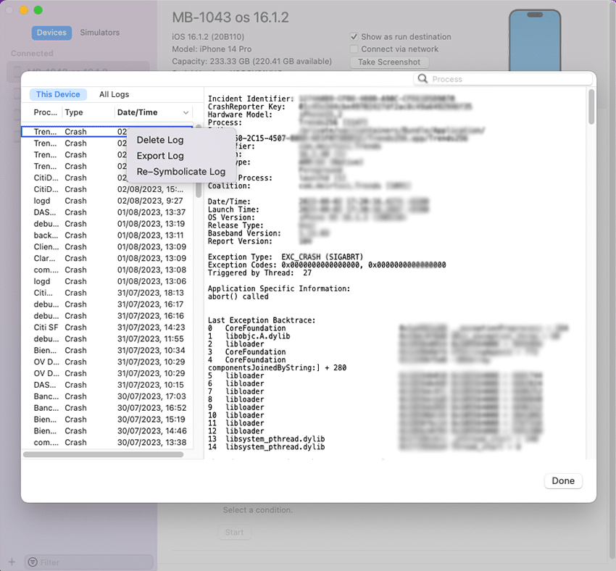Click the Date/Time sort chevron

[186, 113]
